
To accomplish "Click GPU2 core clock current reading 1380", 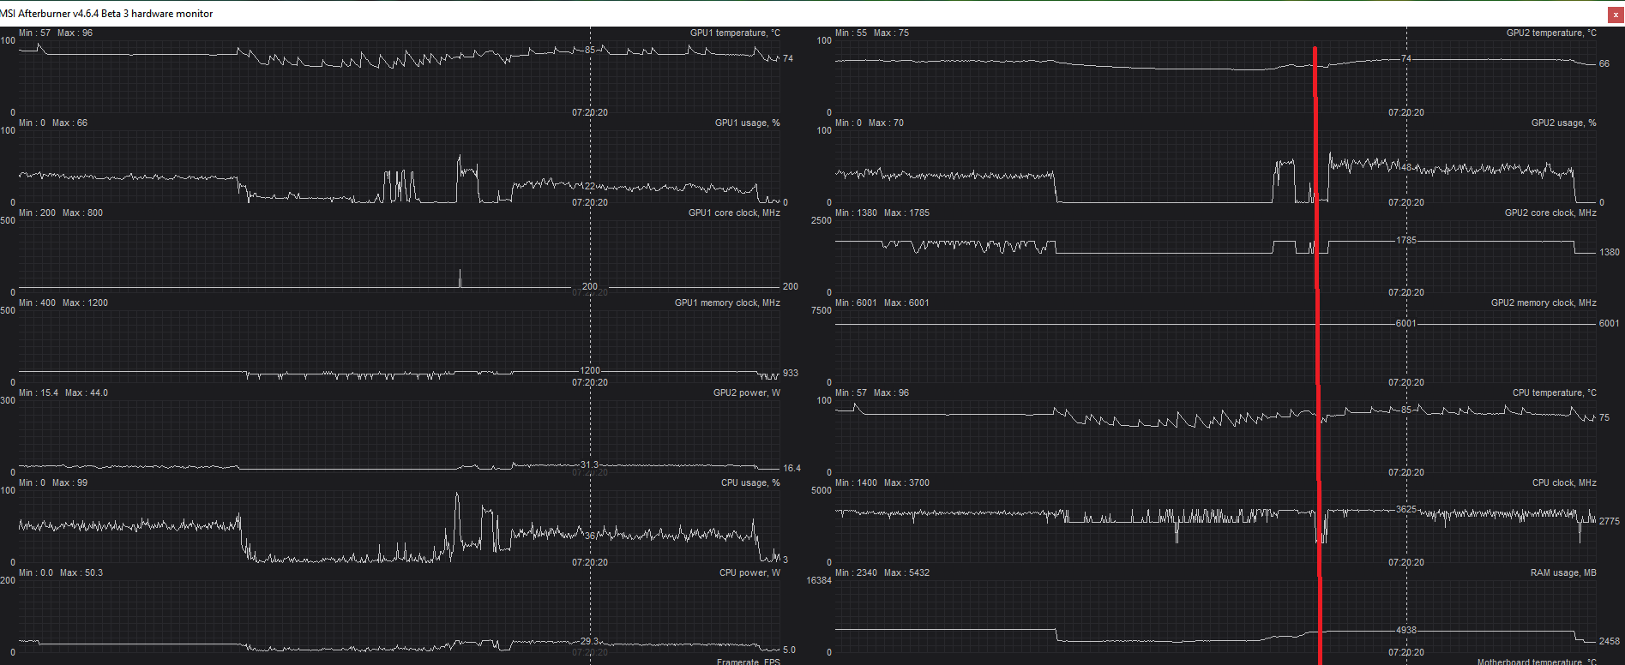I will pyautogui.click(x=1610, y=252).
